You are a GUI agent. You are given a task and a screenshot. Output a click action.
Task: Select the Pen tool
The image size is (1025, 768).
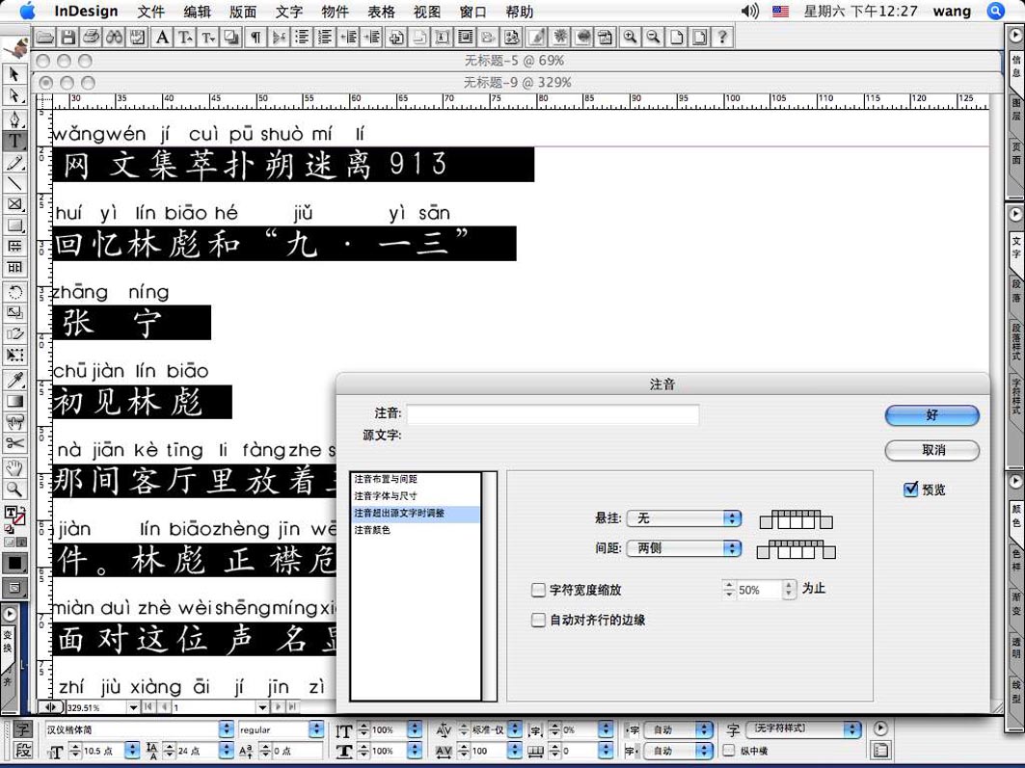pyautogui.click(x=14, y=119)
